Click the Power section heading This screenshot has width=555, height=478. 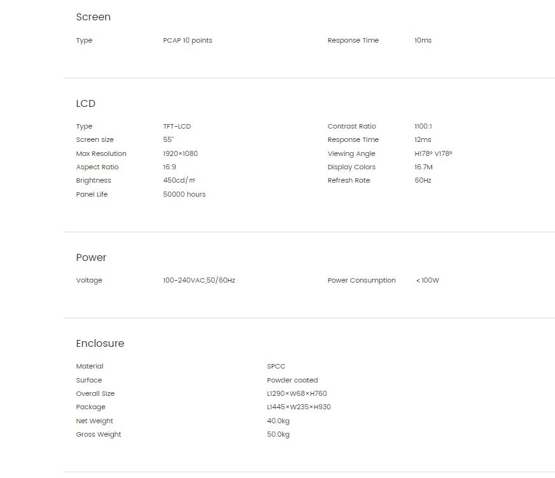(x=91, y=257)
